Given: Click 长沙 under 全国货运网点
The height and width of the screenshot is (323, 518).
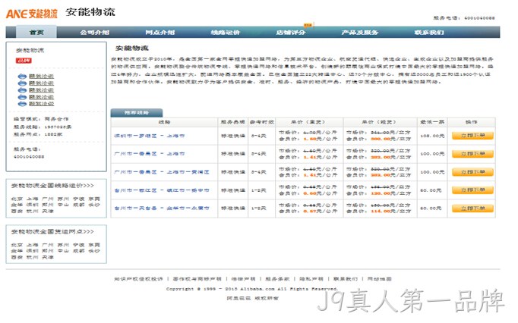Looking at the screenshot, I should point(94,251).
